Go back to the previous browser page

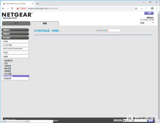(x=3, y=8)
